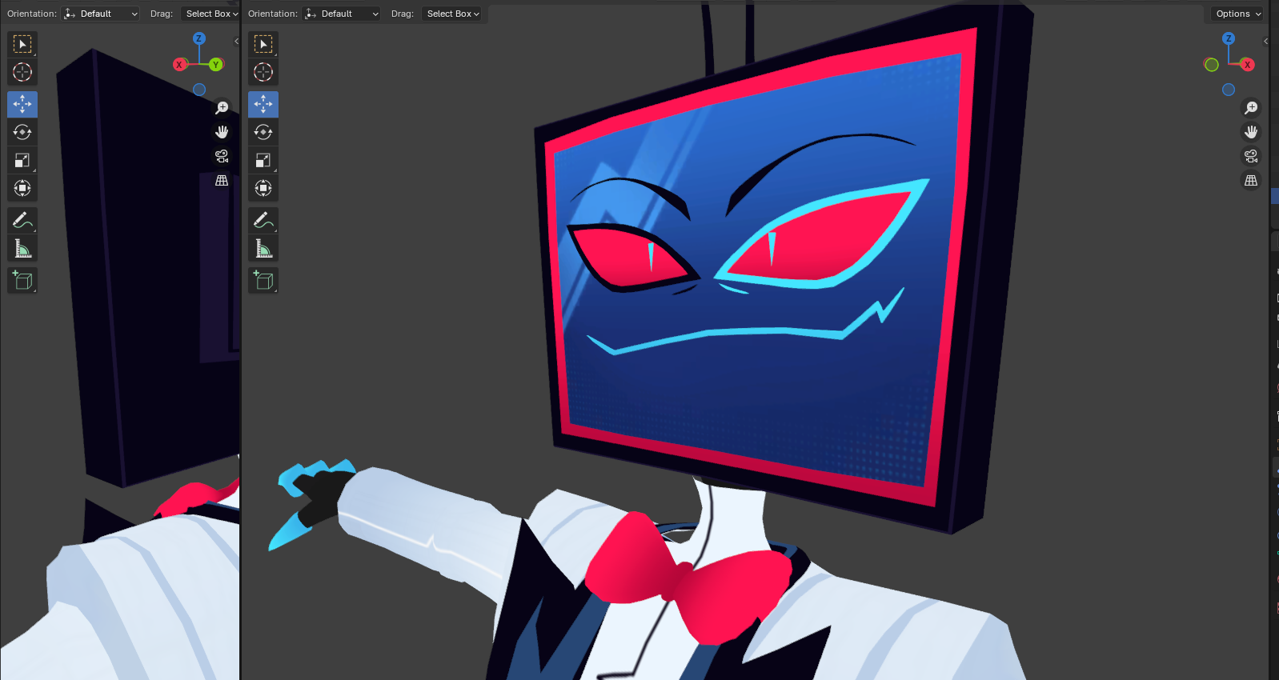This screenshot has width=1279, height=680.
Task: Click blue Z axis on right viewport gizmo
Action: point(1229,38)
